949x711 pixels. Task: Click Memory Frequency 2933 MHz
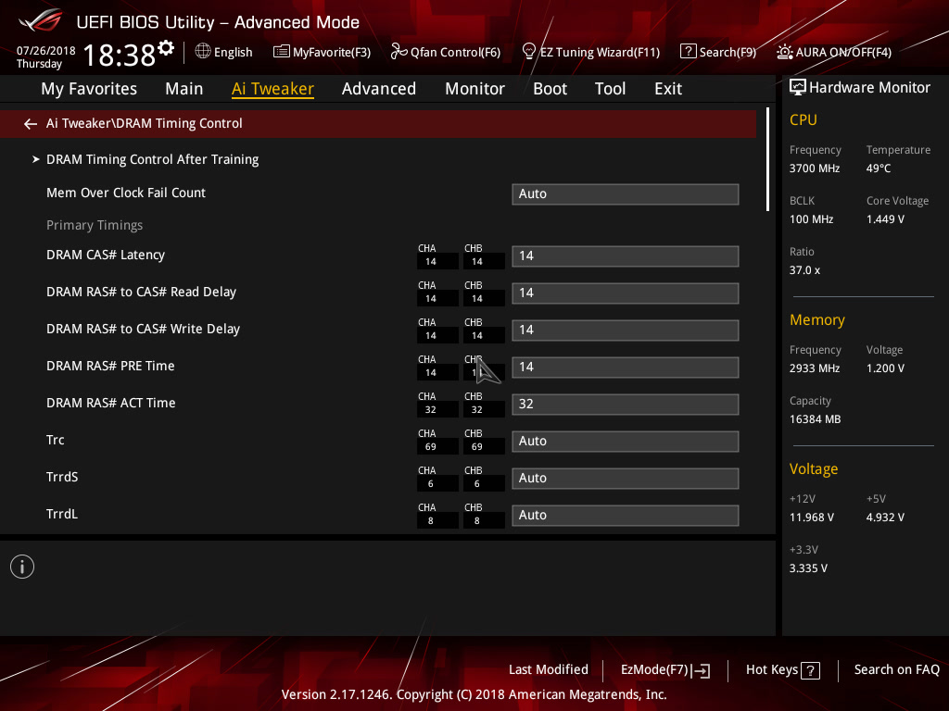(815, 368)
